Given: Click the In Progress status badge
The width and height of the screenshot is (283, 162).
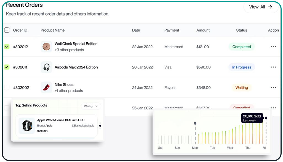Looking at the screenshot, I should click(x=241, y=67).
